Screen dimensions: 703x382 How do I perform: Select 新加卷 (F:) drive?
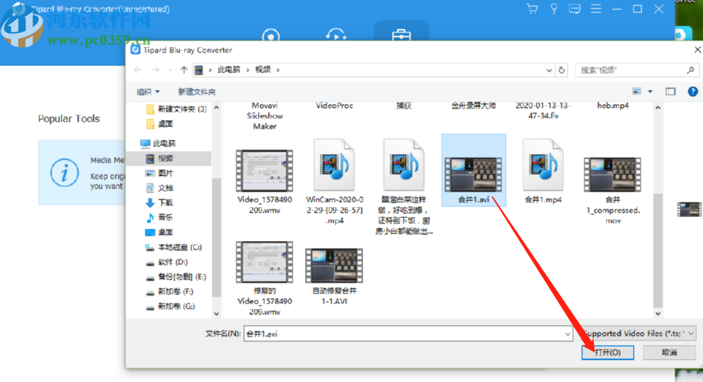click(169, 291)
